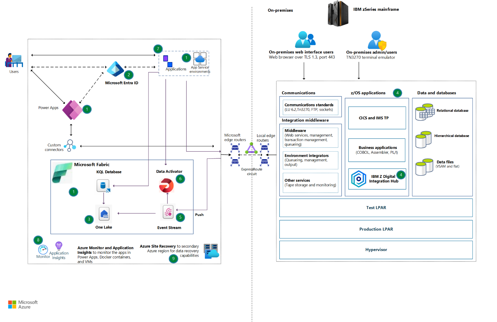497x322 pixels.
Task: Select the Power Apps icon
Action: point(72,110)
